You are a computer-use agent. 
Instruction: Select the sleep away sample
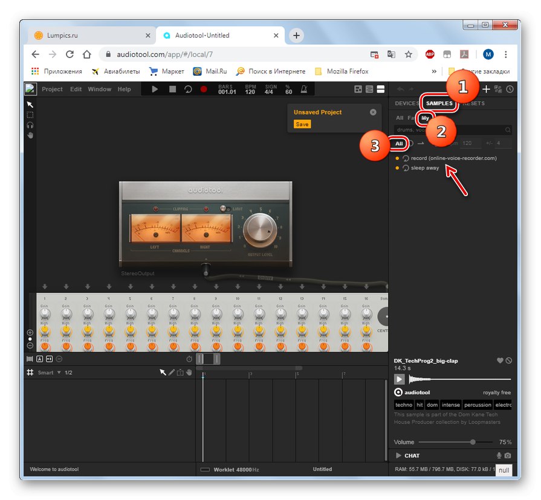[425, 168]
